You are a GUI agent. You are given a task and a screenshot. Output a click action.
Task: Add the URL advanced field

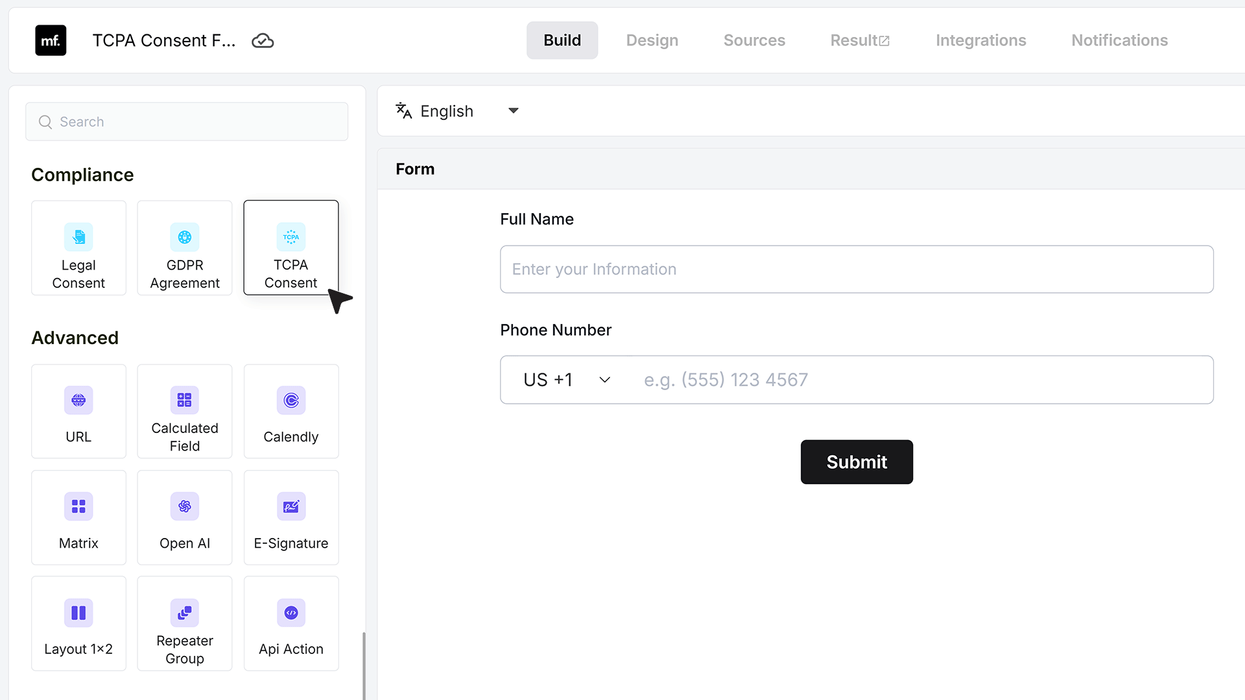(x=78, y=412)
